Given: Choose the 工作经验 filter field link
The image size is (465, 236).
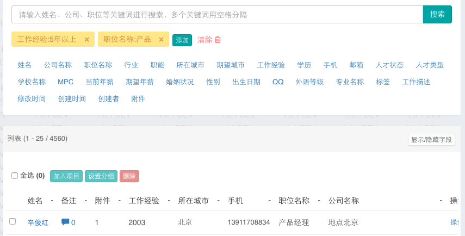Looking at the screenshot, I should click(271, 65).
